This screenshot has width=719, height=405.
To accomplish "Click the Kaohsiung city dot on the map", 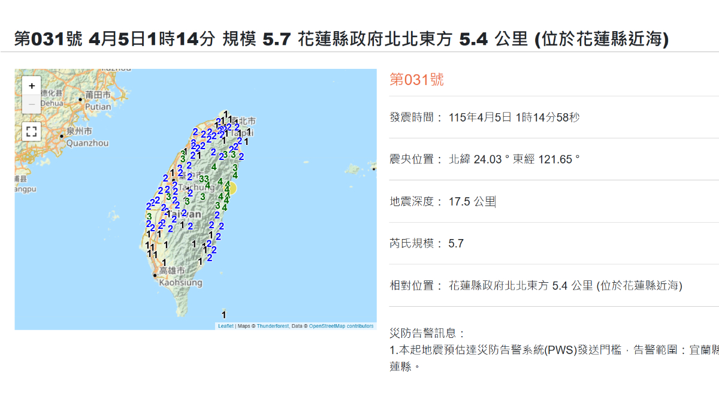I will click(155, 276).
